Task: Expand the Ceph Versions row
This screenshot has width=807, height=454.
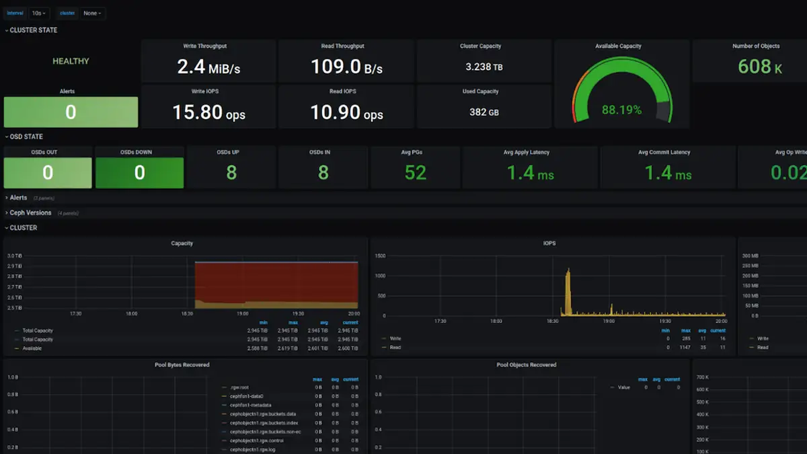Action: [30, 212]
